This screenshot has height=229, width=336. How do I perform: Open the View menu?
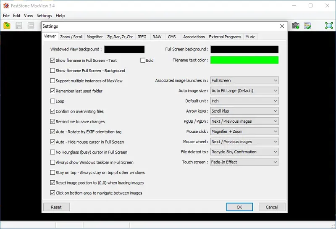coord(29,16)
